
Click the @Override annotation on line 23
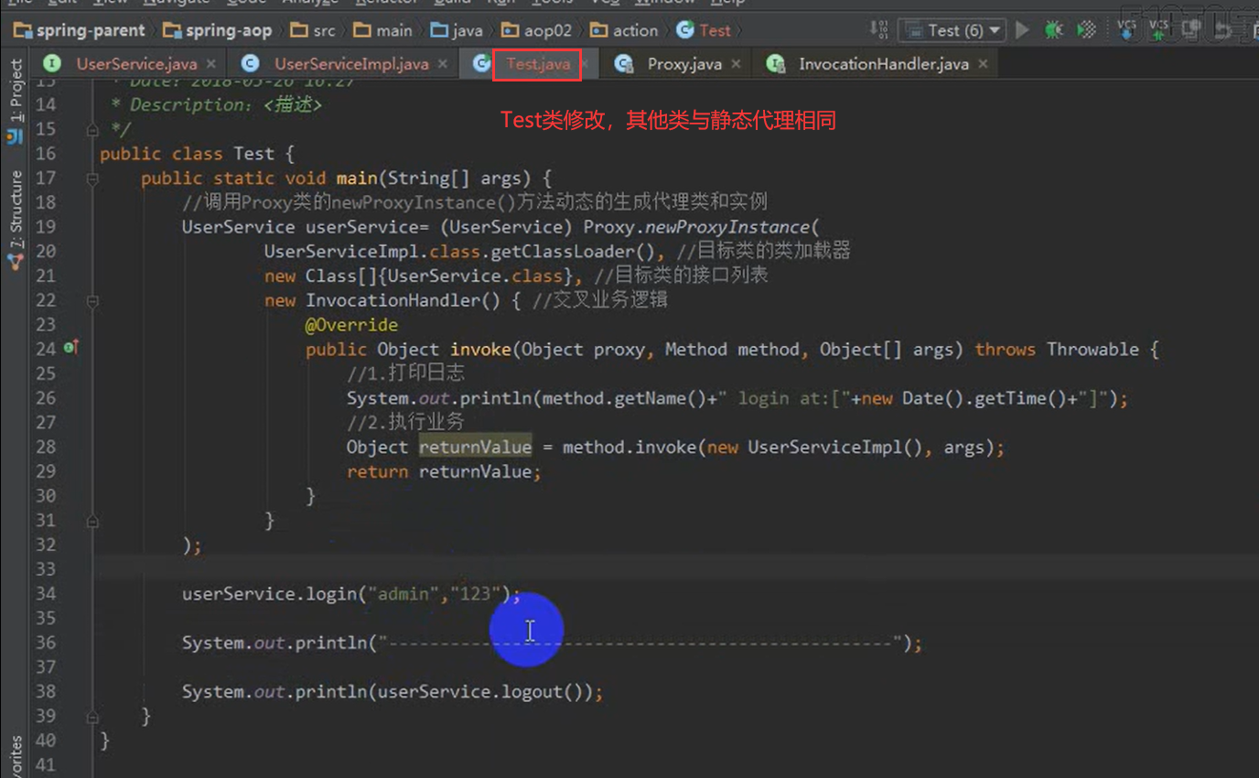351,325
